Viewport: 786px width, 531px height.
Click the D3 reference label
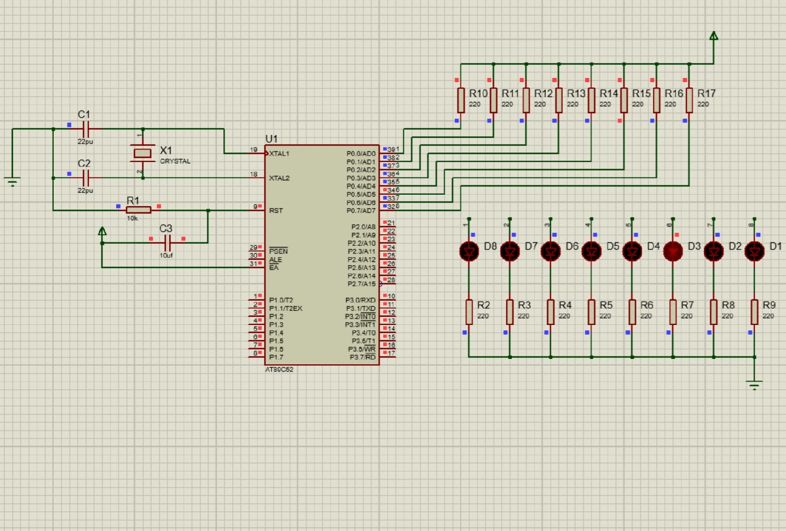coord(694,246)
